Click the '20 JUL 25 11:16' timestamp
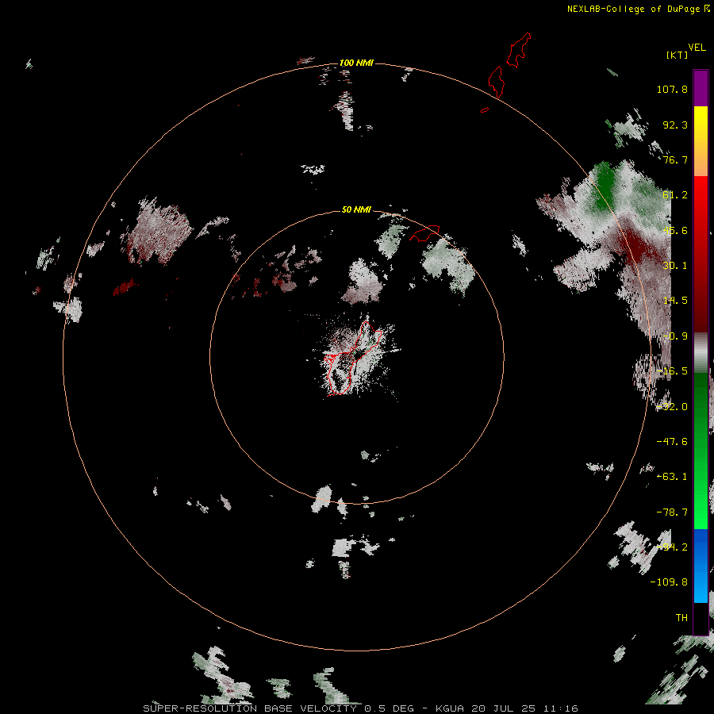Screen dimensions: 714x714 point(524,708)
